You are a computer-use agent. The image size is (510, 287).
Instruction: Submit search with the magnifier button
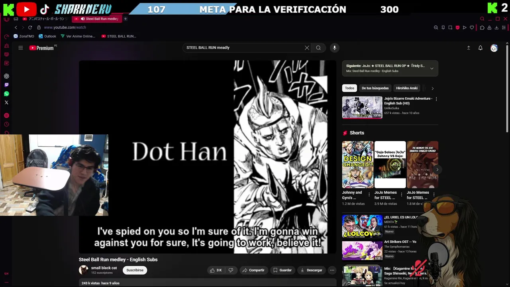coord(318,48)
